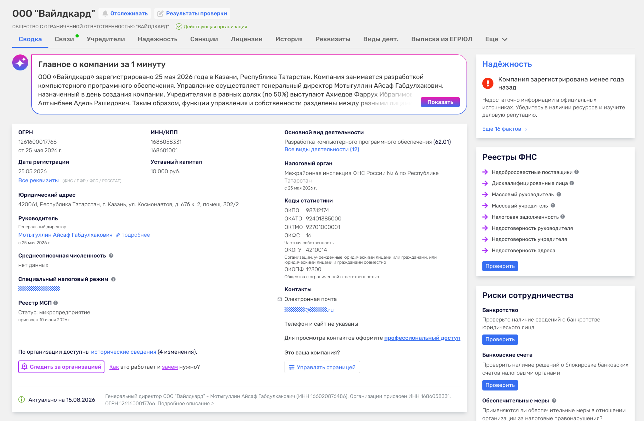Click the edit icon beside Результаты проверки
Viewport: 644px width, 421px height.
pyautogui.click(x=160, y=14)
